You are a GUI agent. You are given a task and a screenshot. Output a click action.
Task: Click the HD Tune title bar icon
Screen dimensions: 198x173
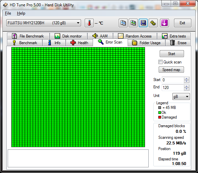pyautogui.click(x=5, y=5)
